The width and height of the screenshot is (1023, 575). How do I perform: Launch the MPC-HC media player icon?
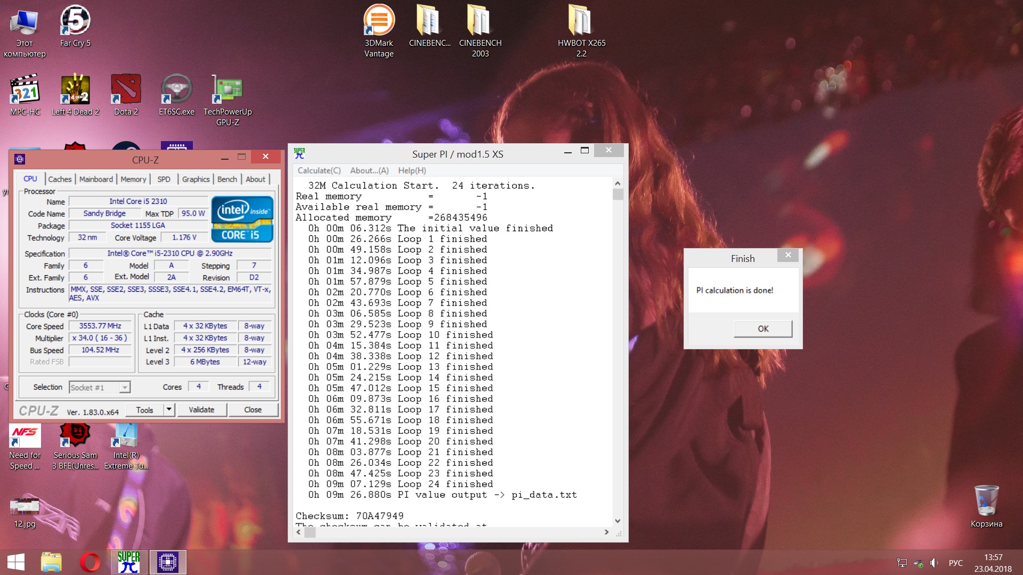pos(25,95)
